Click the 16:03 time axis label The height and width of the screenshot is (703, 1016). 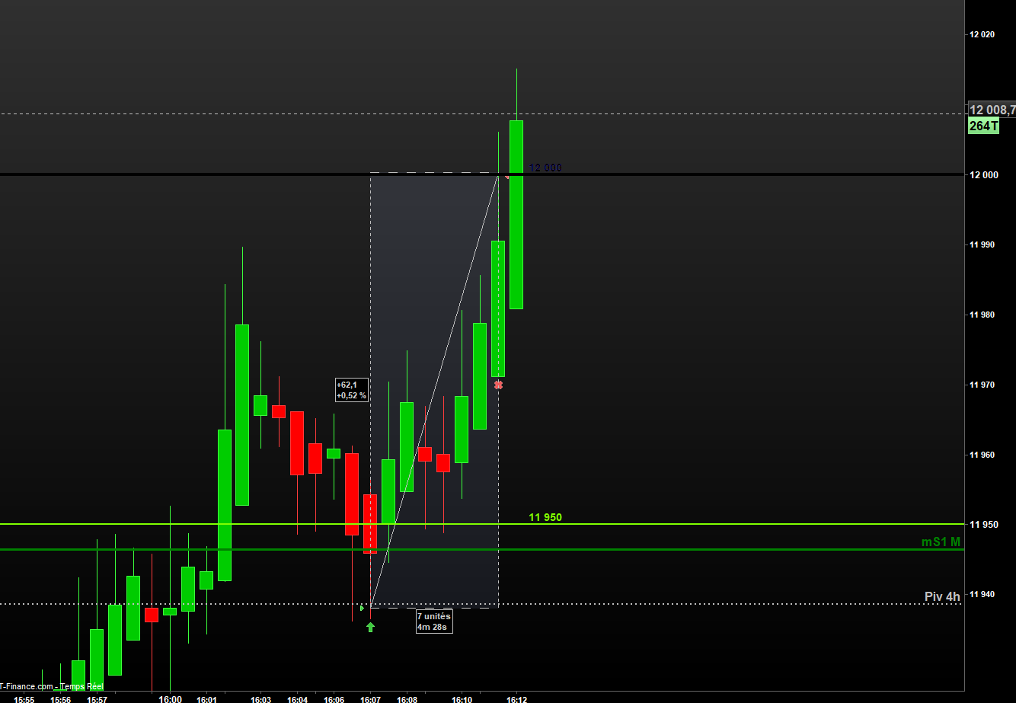coord(261,699)
